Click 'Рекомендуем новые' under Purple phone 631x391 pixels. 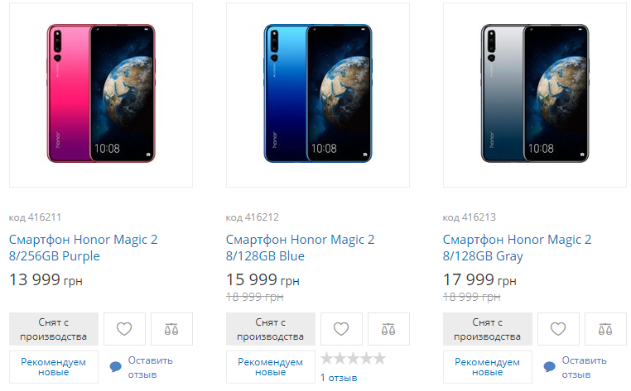54,367
